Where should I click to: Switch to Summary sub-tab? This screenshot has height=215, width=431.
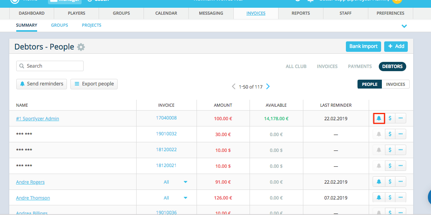tap(27, 25)
